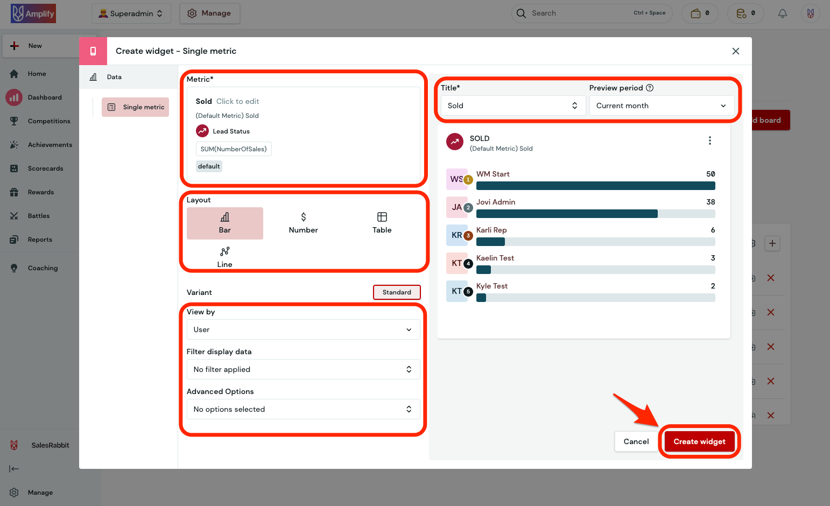Switch to the Data tab
Screen dimensions: 830x506
point(114,76)
